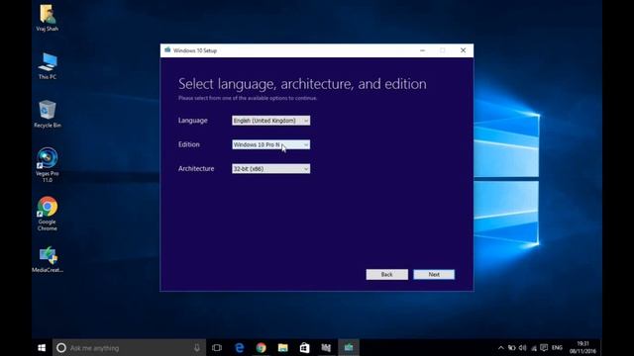Launch Microsoft Edge from the taskbar
The height and width of the screenshot is (356, 634).
point(240,347)
